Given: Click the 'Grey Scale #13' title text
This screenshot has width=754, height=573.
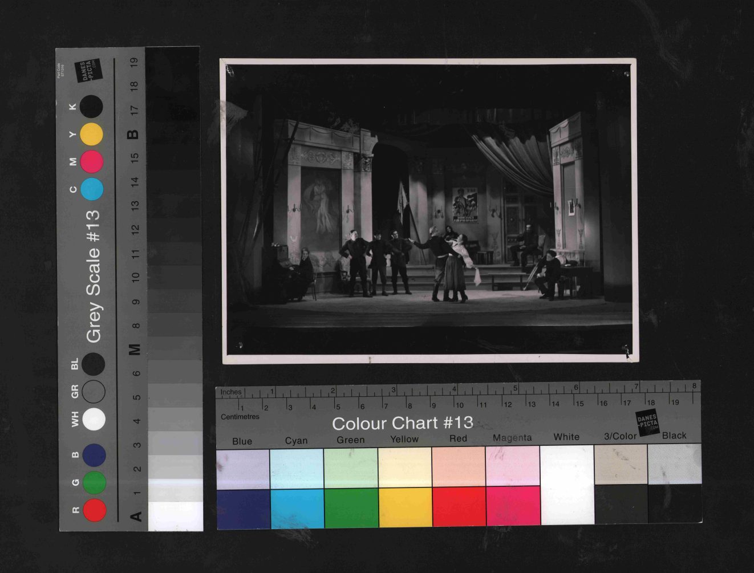Looking at the screenshot, I should [x=92, y=276].
